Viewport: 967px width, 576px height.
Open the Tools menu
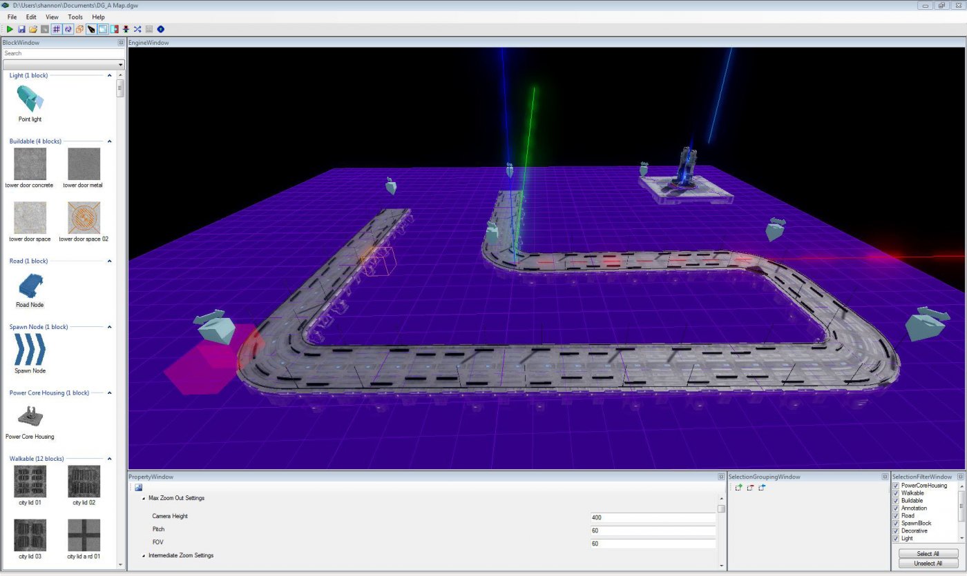tap(75, 17)
